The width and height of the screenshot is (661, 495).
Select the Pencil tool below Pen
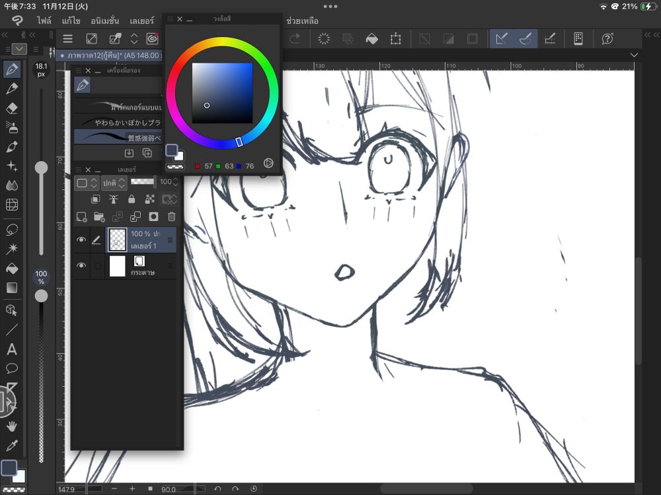(12, 88)
